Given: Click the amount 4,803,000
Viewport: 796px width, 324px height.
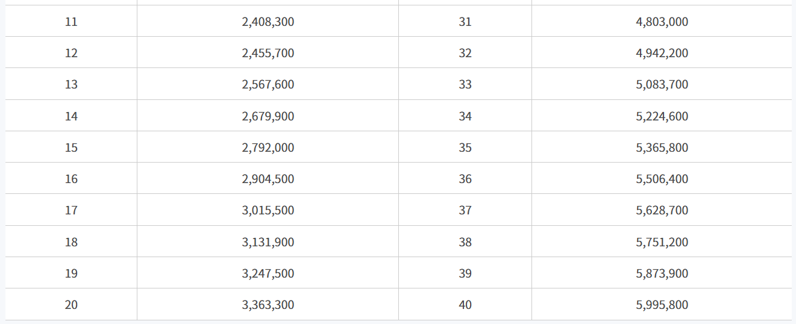Looking at the screenshot, I should pos(662,22).
